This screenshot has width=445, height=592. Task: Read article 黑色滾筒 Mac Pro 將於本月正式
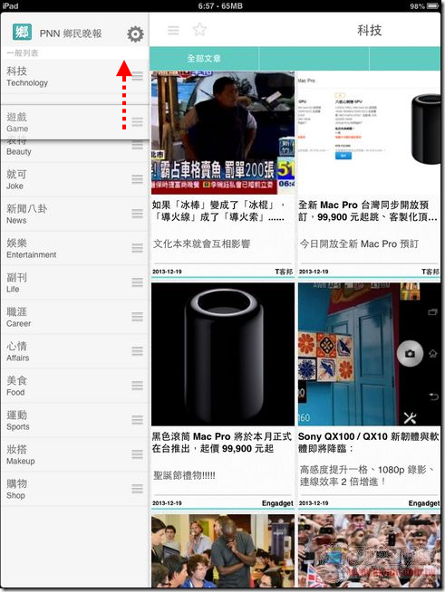(221, 443)
